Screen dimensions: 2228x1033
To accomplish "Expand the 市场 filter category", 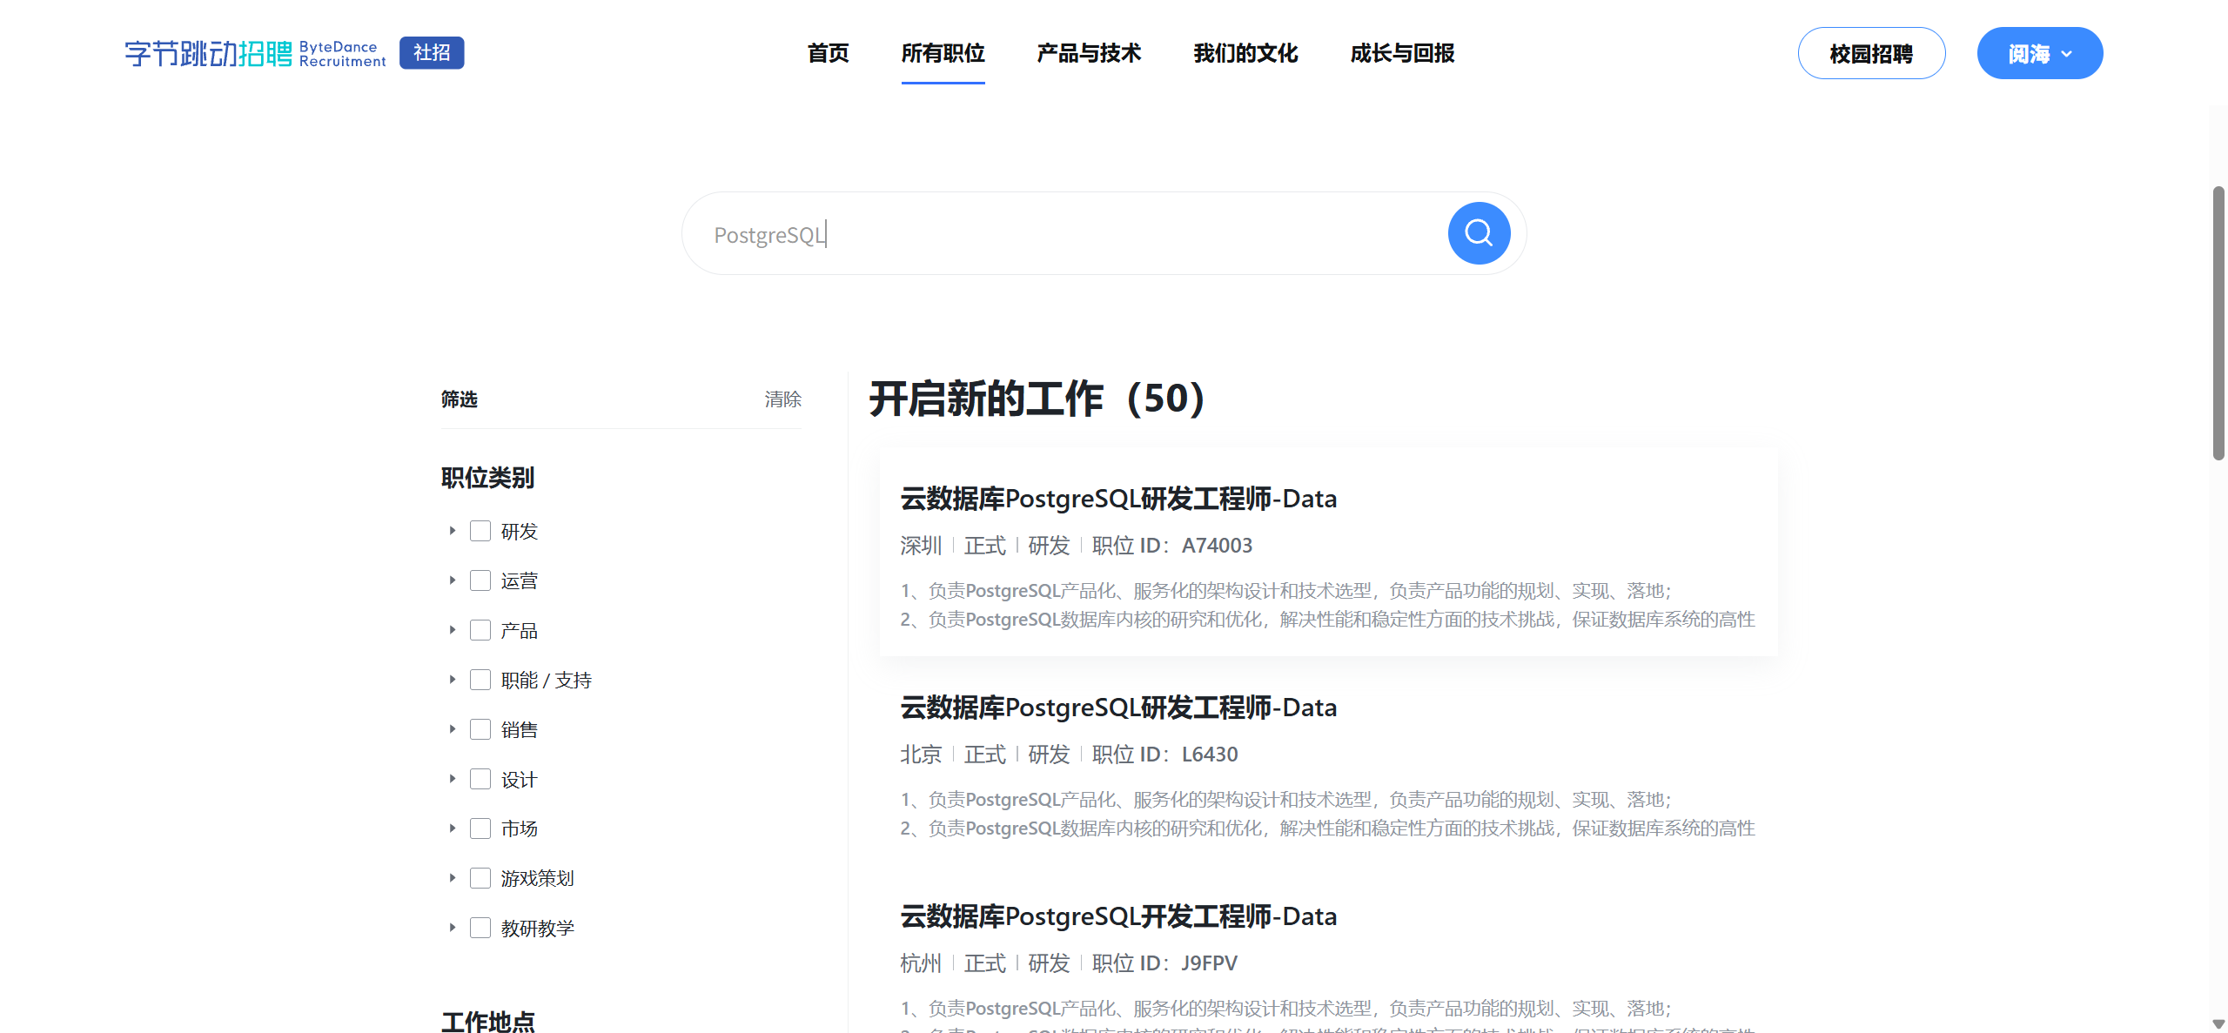I will pos(452,828).
